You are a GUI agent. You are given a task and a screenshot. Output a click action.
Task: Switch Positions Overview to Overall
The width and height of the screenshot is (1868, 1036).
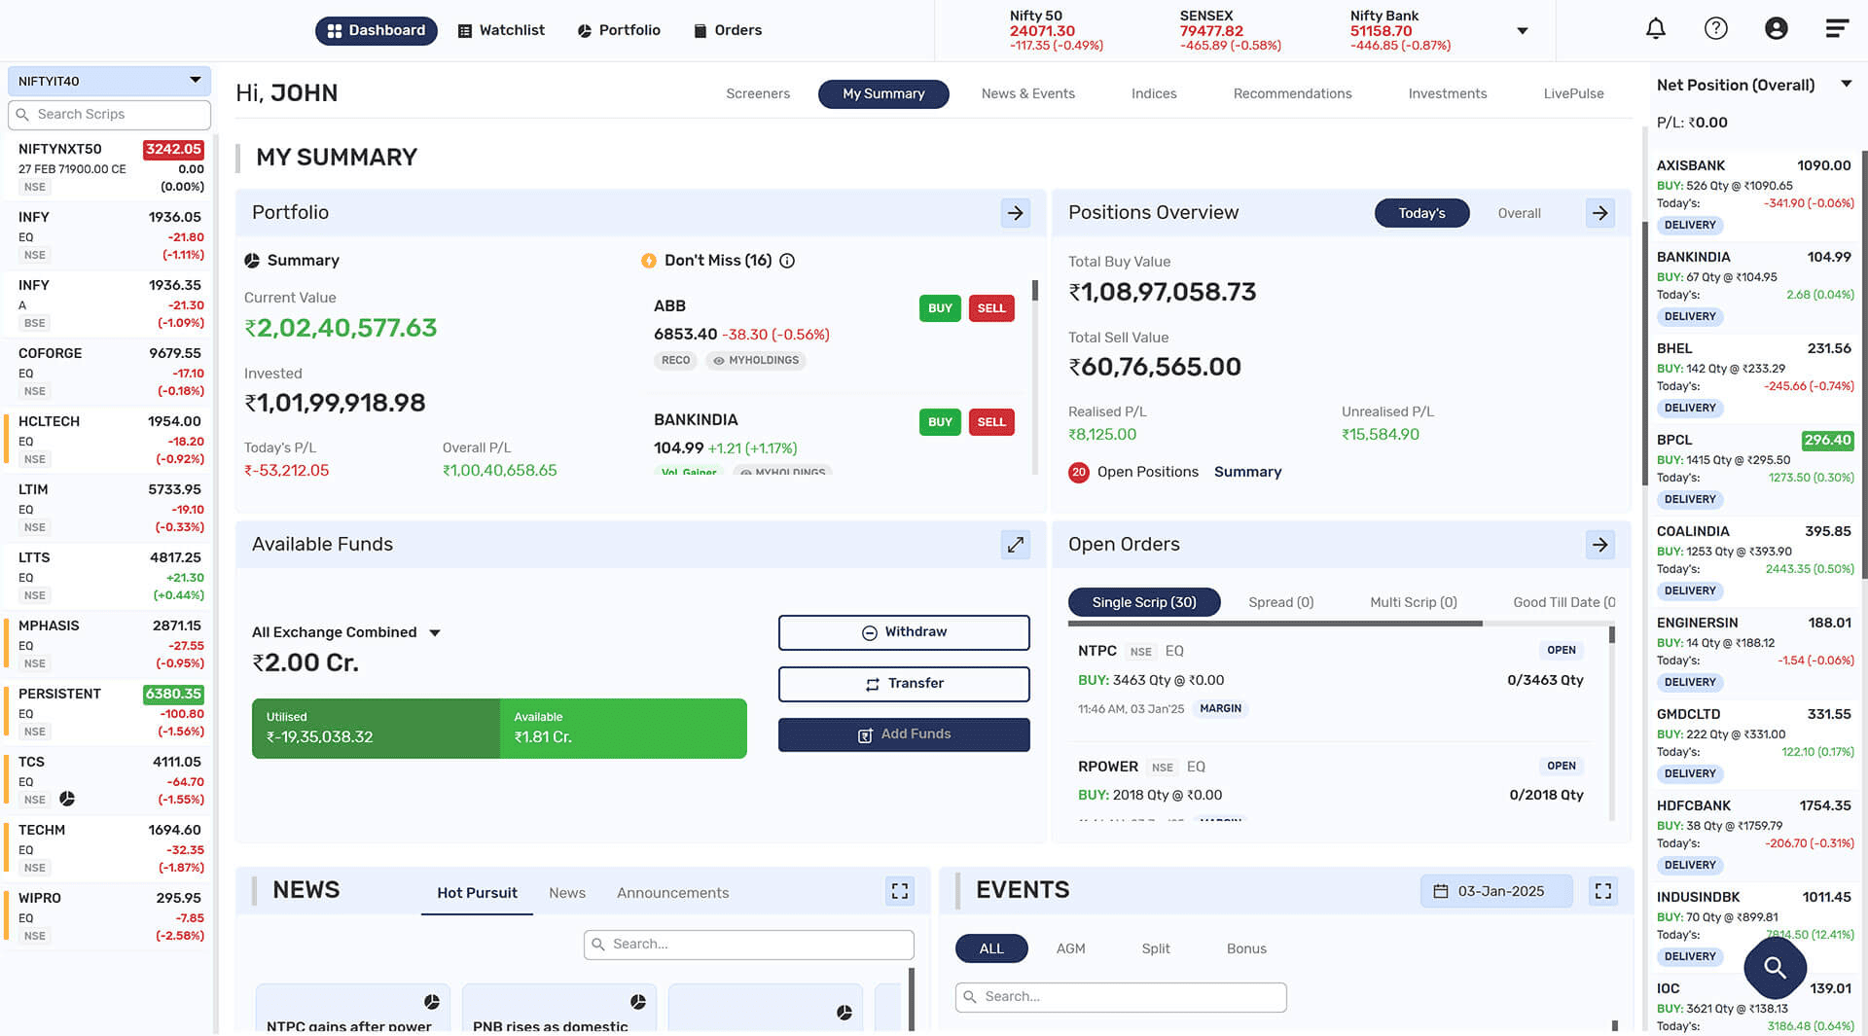tap(1519, 213)
